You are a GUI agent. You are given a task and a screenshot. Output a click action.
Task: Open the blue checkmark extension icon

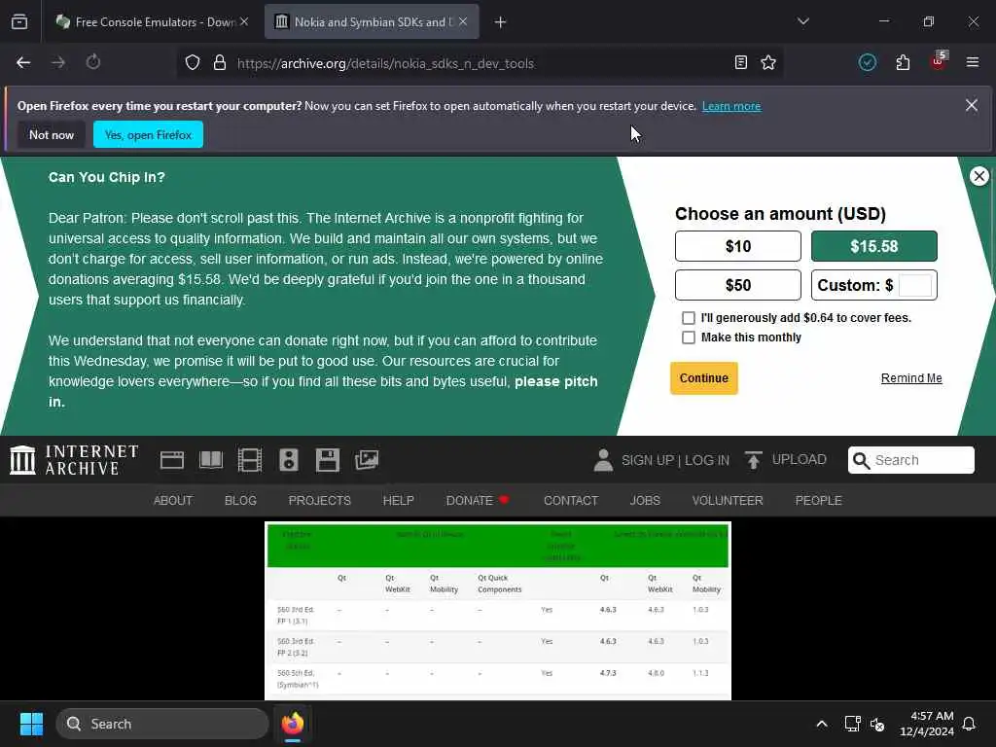click(x=867, y=62)
